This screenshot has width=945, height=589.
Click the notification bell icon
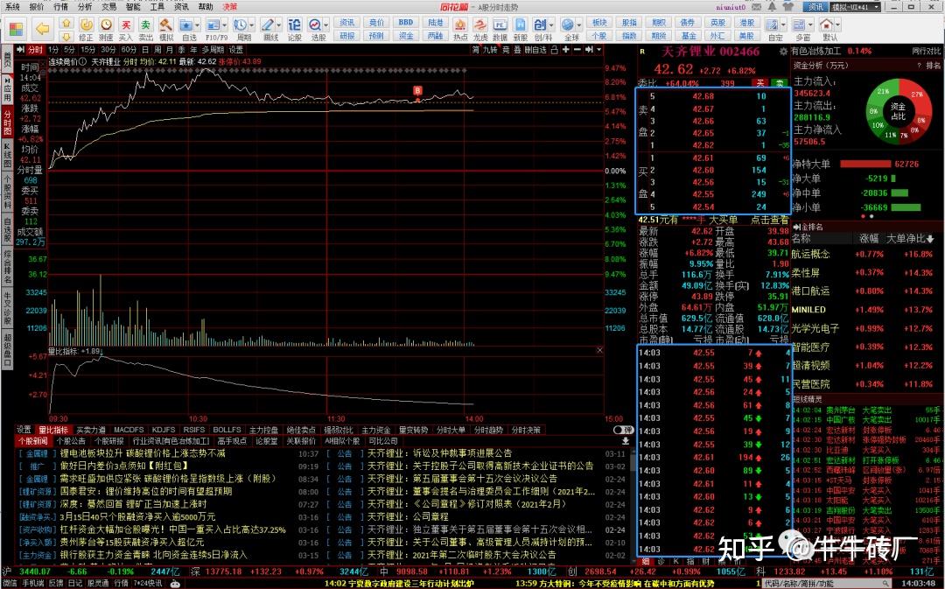[x=773, y=7]
